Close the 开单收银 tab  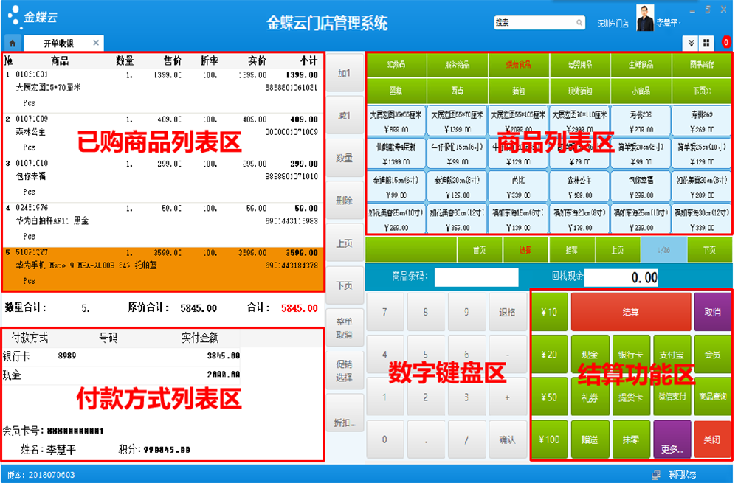pyautogui.click(x=96, y=43)
